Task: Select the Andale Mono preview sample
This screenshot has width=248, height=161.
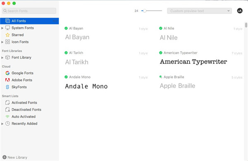Action: coord(86,86)
